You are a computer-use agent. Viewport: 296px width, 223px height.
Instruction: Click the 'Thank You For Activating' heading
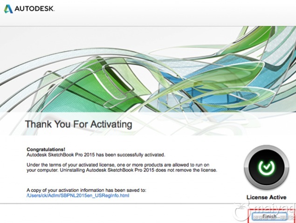(78, 124)
